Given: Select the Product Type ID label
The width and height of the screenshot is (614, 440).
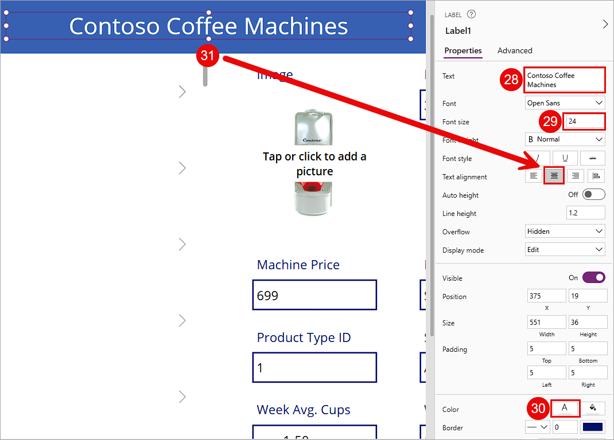Looking at the screenshot, I should [304, 337].
